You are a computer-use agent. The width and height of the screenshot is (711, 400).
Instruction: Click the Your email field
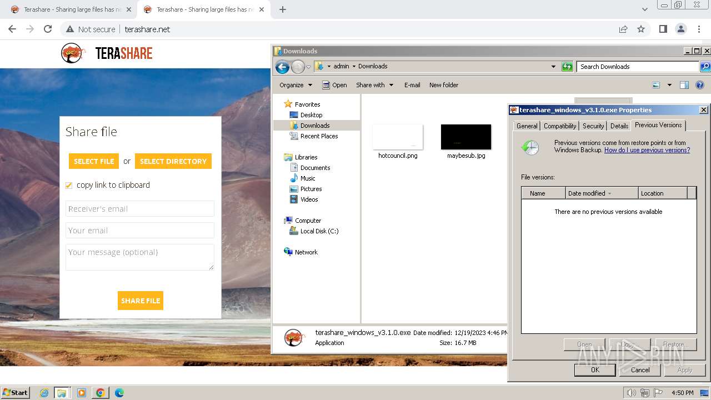click(140, 231)
